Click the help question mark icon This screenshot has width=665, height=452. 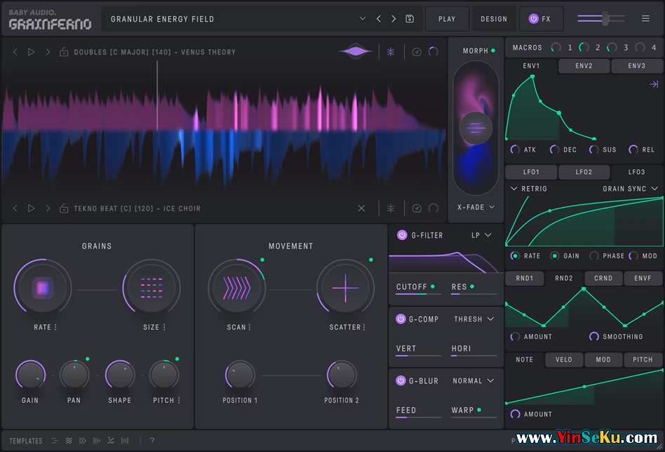(152, 441)
